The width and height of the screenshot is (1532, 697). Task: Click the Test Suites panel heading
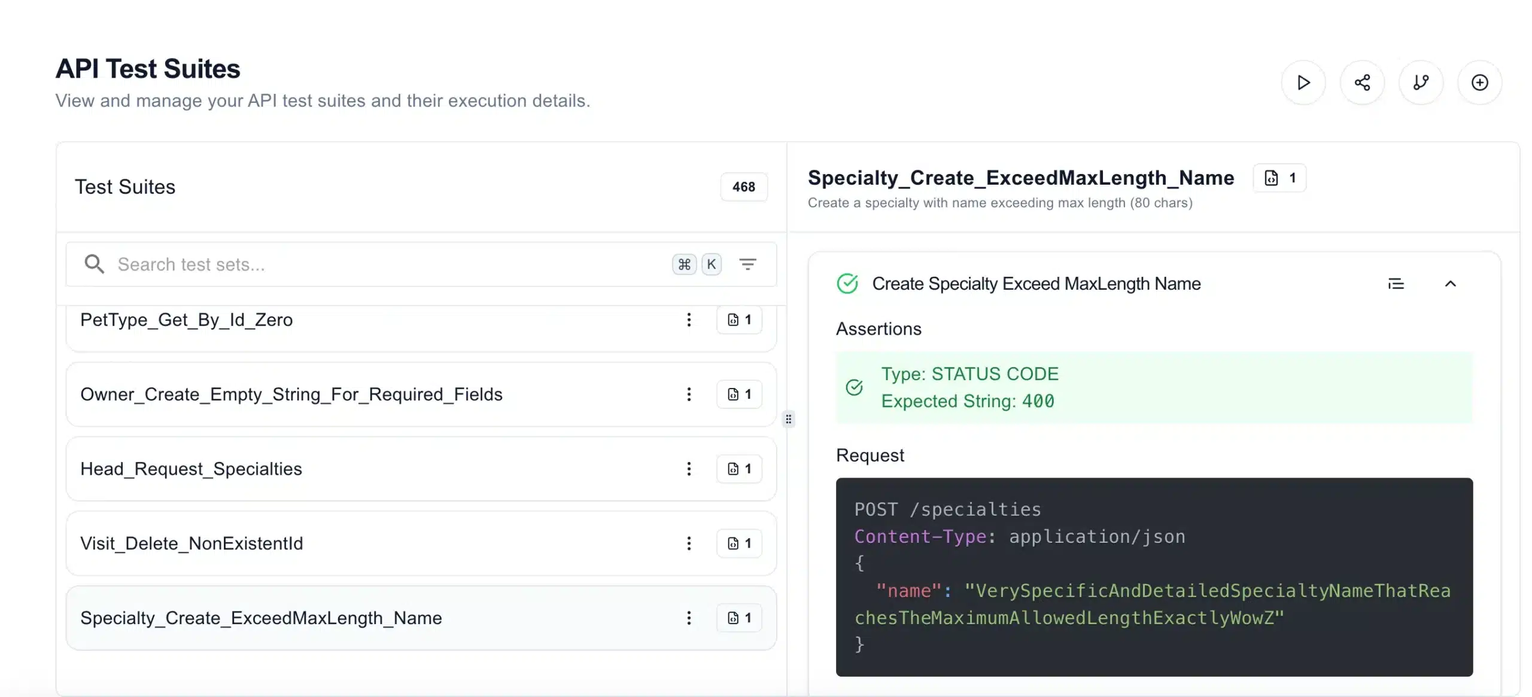(x=124, y=187)
